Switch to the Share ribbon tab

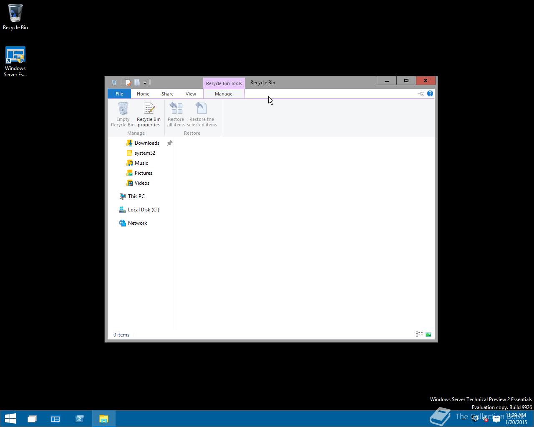(x=167, y=94)
